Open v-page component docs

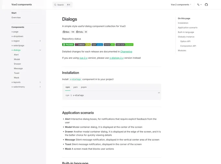(15, 32)
